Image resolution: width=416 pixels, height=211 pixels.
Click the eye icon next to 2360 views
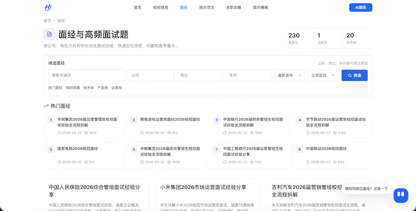(335, 133)
